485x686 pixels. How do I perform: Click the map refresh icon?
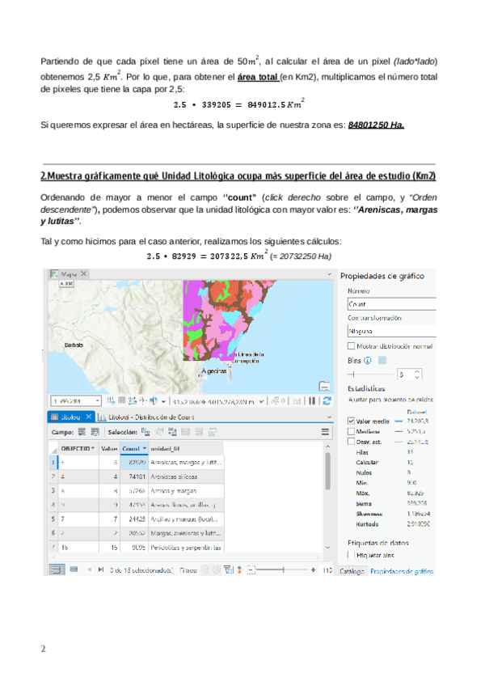[327, 400]
